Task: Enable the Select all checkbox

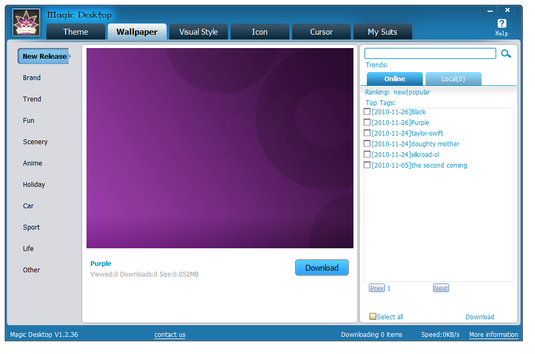Action: [x=373, y=316]
